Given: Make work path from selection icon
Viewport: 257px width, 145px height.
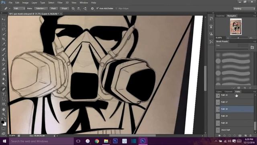Looking at the screenshot, I should [235, 136].
